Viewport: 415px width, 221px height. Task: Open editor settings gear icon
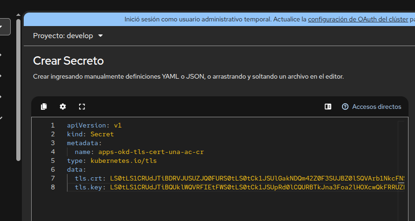pos(63,107)
